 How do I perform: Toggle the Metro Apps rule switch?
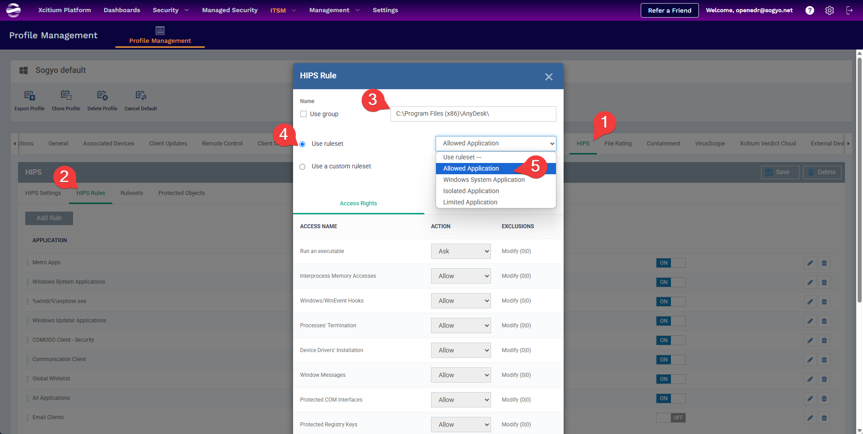(671, 263)
